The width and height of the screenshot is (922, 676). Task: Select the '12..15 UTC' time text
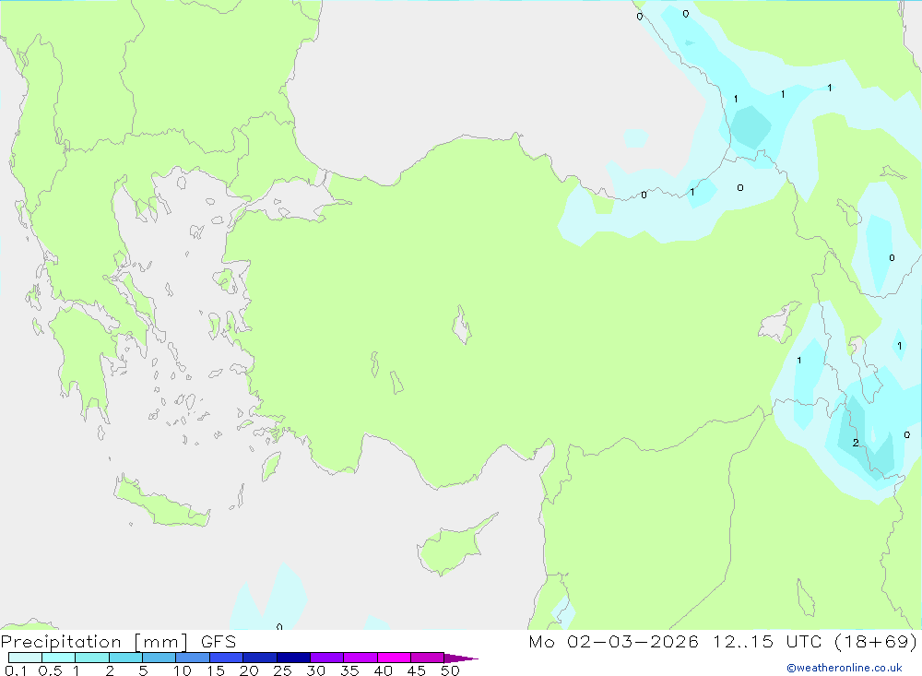pyautogui.click(x=767, y=641)
